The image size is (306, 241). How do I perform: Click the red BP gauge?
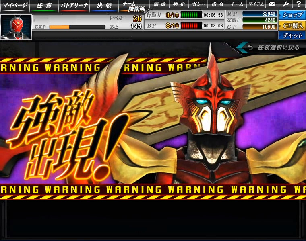point(191,25)
